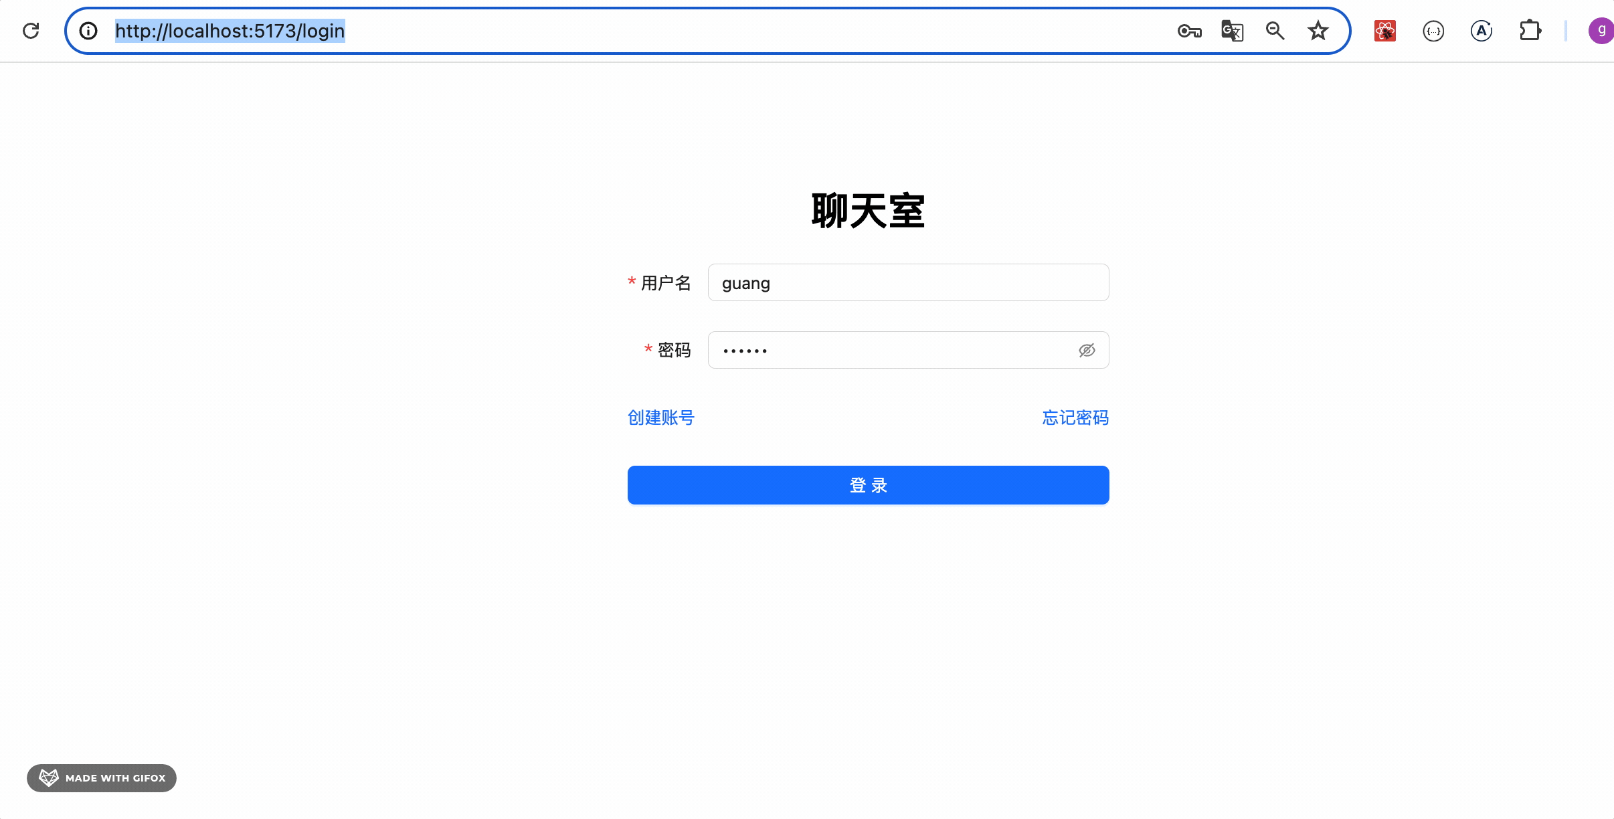1614x819 pixels.
Task: Click the saved passwords key icon
Action: point(1189,31)
